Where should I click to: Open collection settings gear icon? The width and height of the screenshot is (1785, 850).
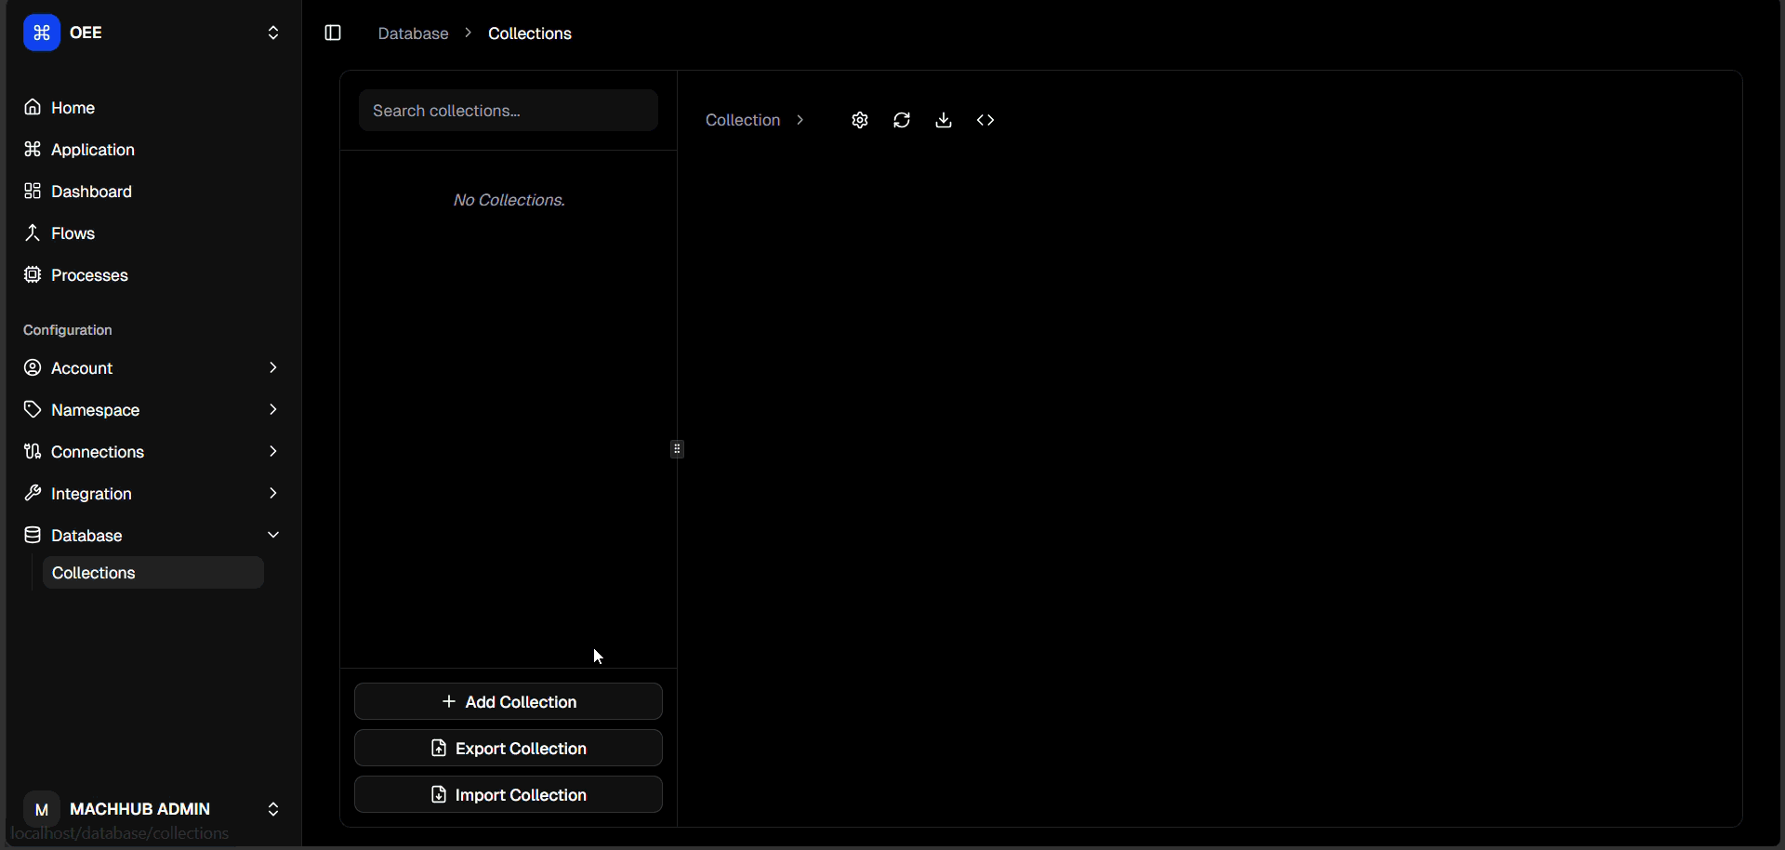860,120
